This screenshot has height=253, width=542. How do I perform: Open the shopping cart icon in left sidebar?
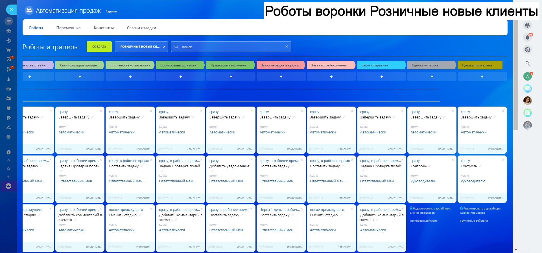tap(9, 50)
